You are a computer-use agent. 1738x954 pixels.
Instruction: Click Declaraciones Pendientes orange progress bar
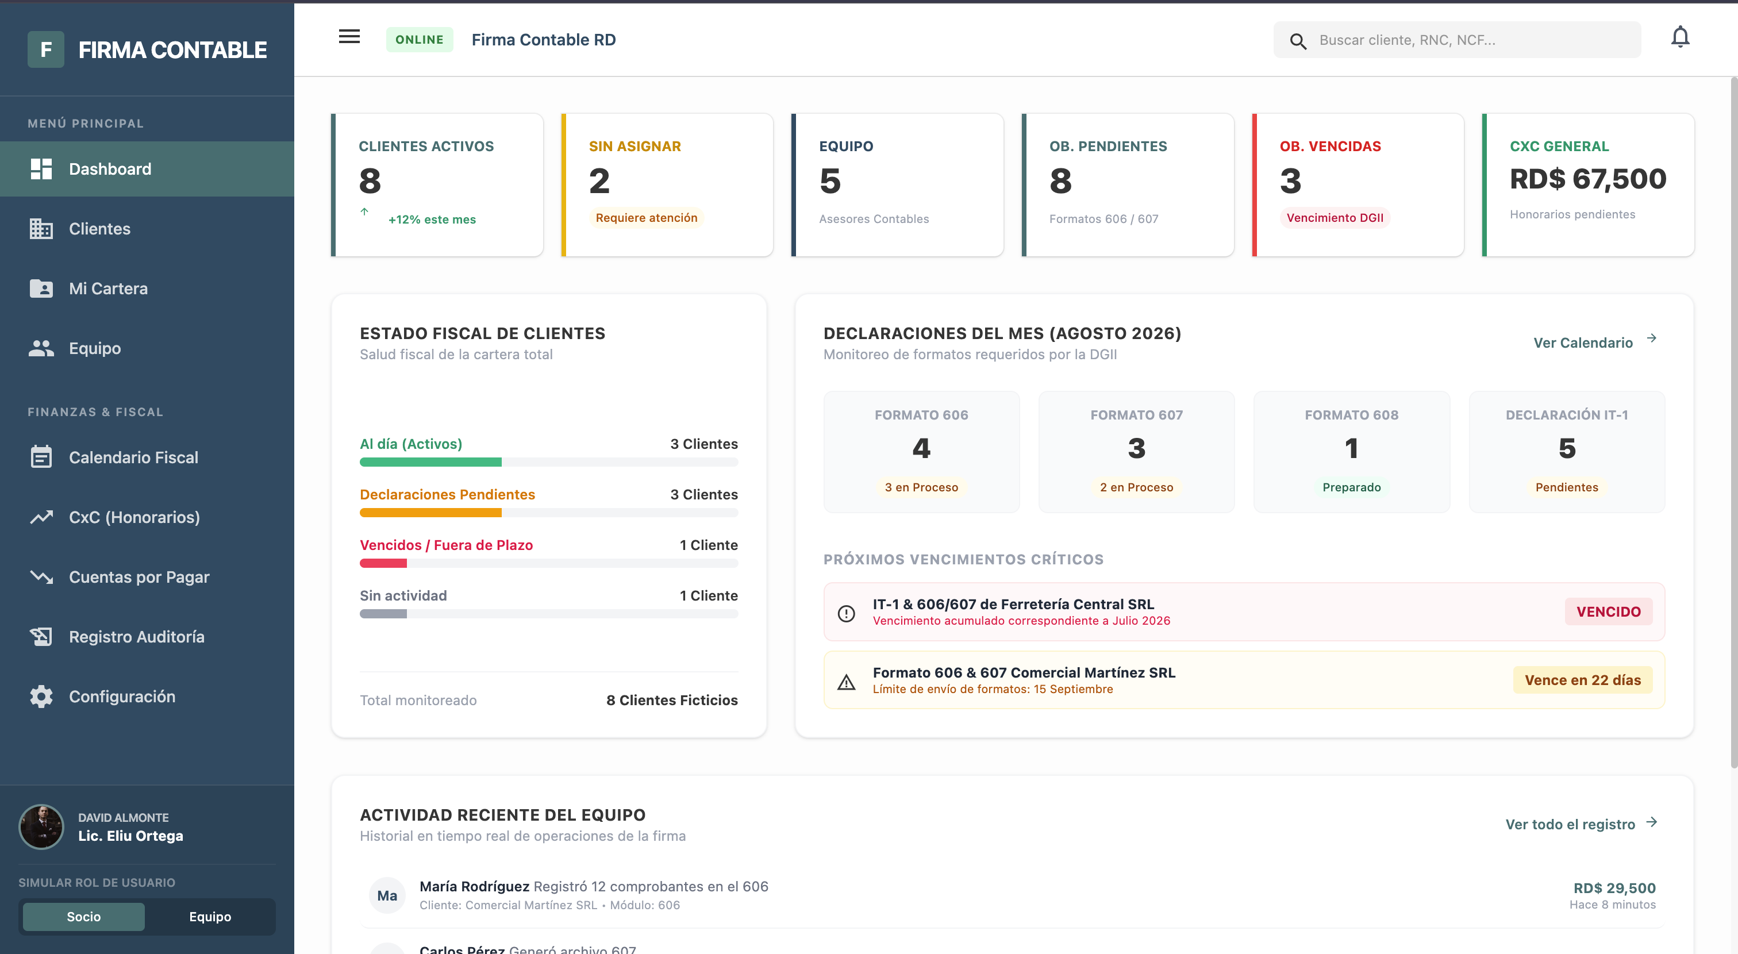click(x=548, y=513)
